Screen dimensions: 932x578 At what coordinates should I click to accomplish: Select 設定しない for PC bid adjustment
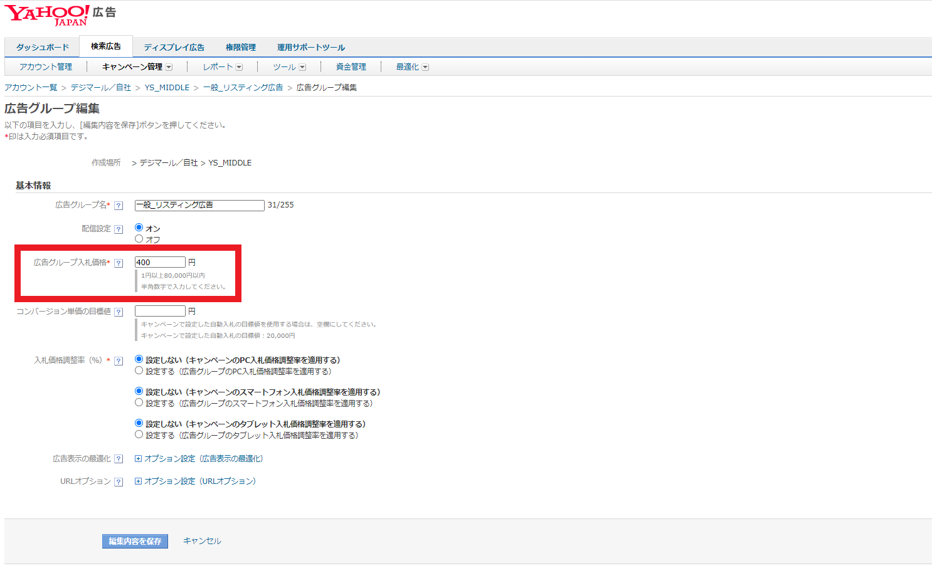coord(139,359)
